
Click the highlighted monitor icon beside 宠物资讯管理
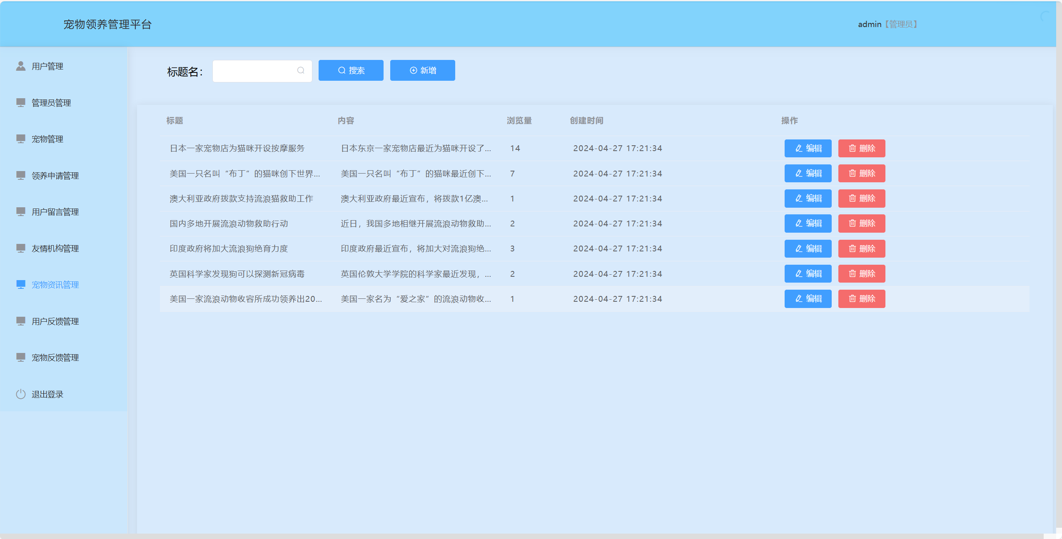pos(20,284)
